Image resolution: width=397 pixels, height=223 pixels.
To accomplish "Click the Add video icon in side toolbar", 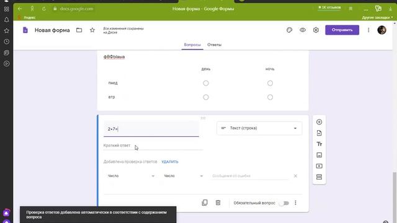I will point(319,166).
